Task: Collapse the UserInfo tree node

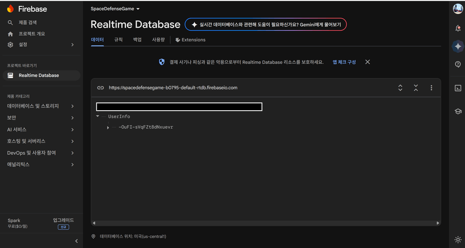Action: [97, 117]
